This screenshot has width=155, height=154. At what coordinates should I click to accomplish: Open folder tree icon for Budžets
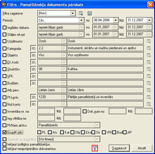(x=33, y=83)
